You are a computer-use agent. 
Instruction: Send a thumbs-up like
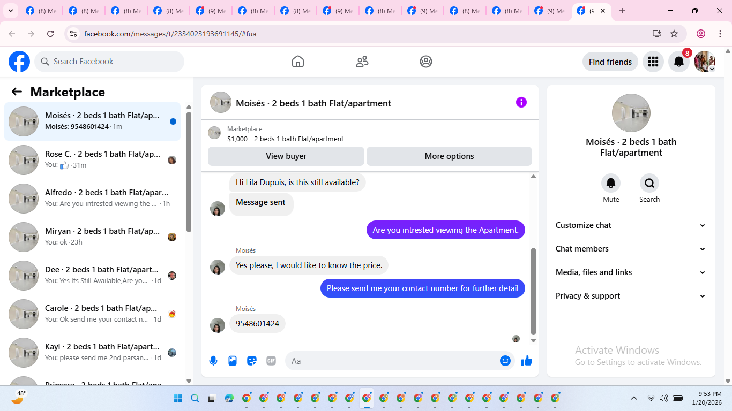[x=527, y=361]
